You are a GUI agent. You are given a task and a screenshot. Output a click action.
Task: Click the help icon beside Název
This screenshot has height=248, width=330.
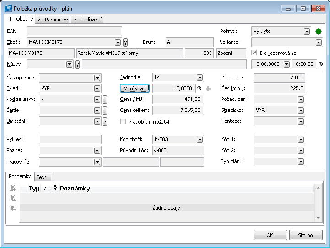click(x=77, y=64)
